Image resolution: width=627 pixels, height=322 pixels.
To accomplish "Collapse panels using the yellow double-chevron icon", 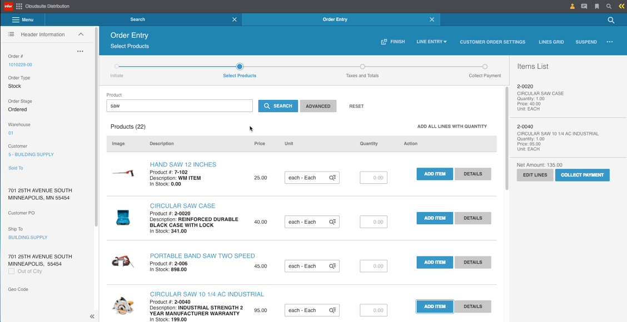I will tap(621, 6).
